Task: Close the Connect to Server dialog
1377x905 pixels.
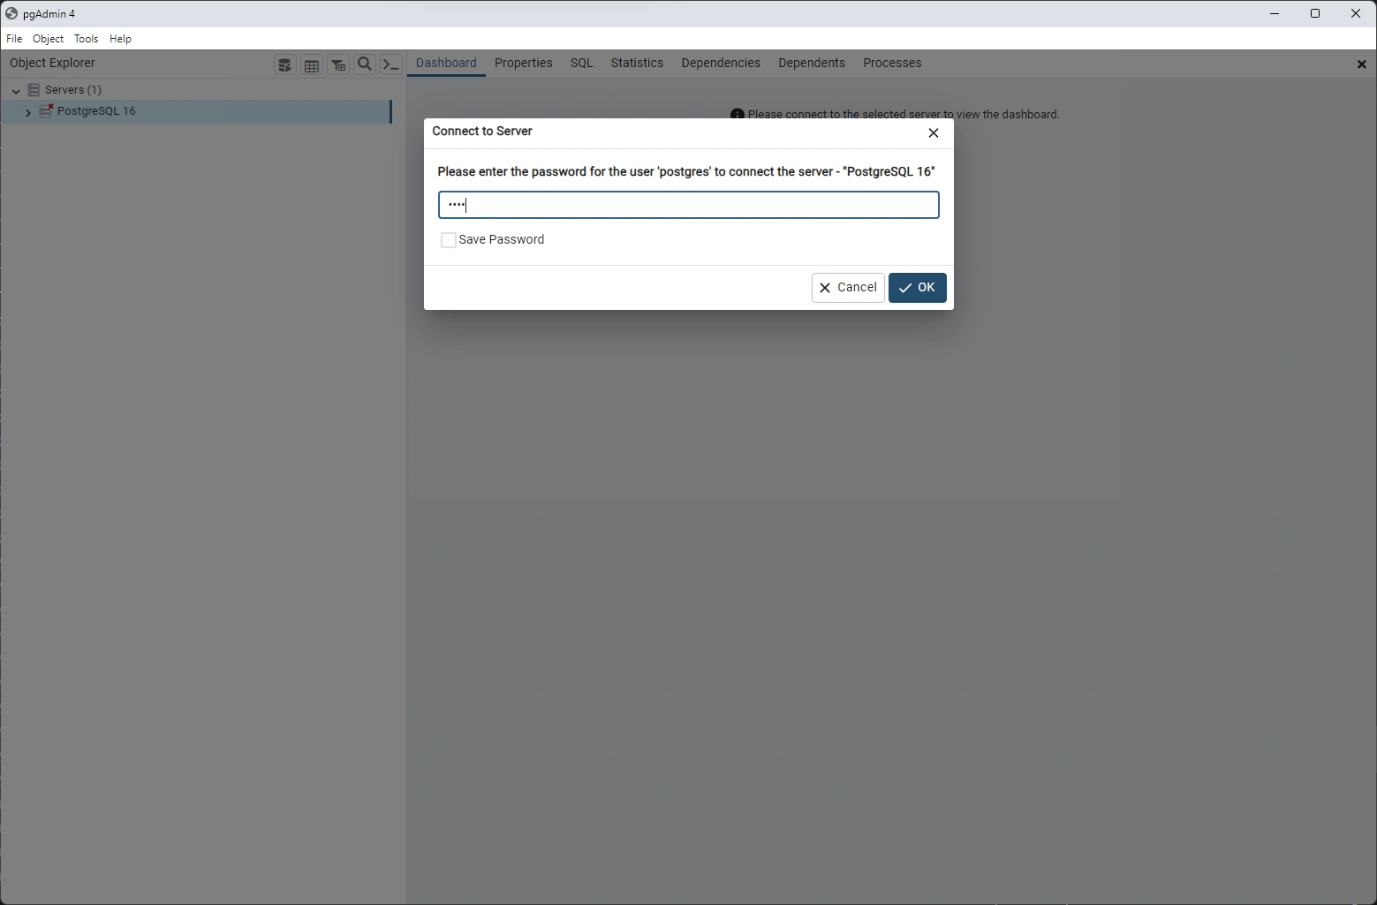Action: 933,133
